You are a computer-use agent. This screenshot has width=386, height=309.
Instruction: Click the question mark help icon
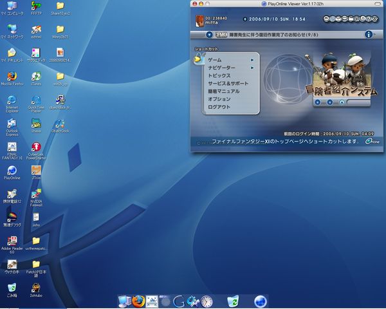click(369, 19)
